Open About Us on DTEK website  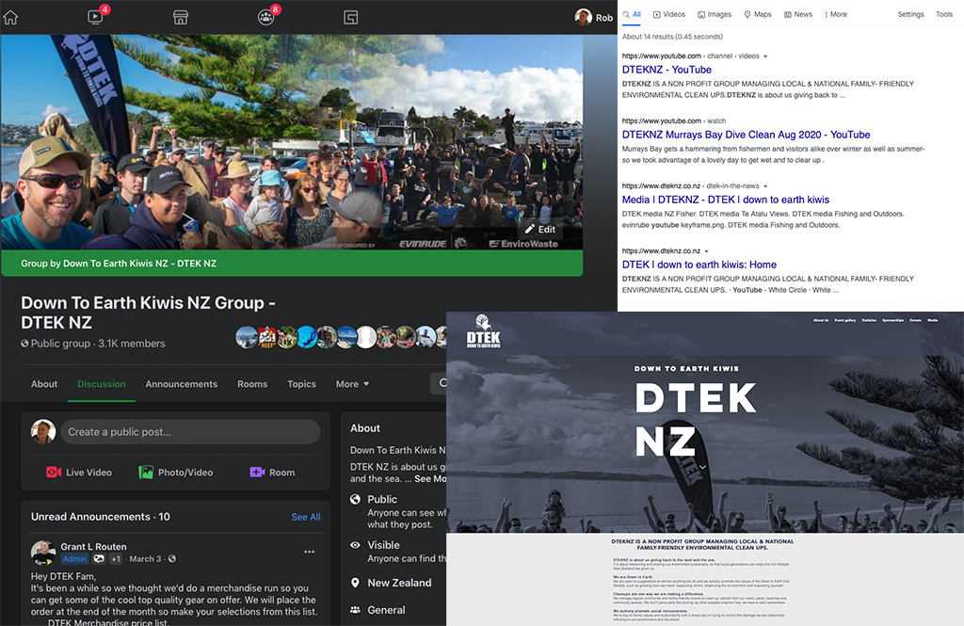pyautogui.click(x=821, y=320)
